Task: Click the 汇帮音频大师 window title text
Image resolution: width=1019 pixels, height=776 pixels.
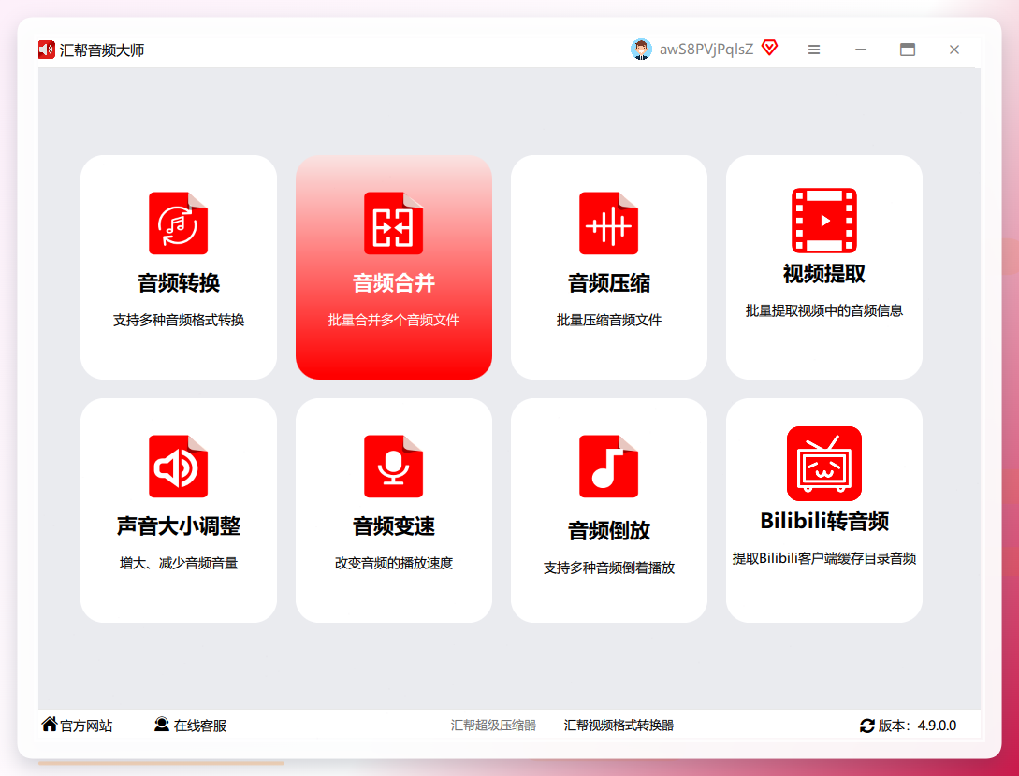Action: [102, 50]
